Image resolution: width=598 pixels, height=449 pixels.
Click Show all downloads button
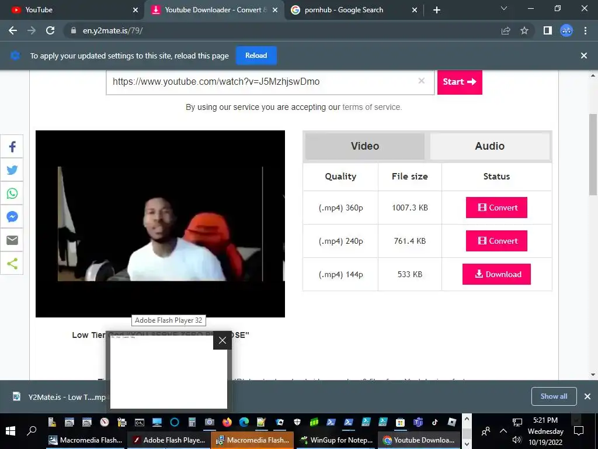pos(554,396)
